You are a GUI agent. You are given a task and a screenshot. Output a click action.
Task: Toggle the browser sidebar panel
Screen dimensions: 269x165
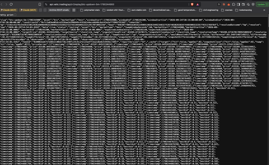239,4
